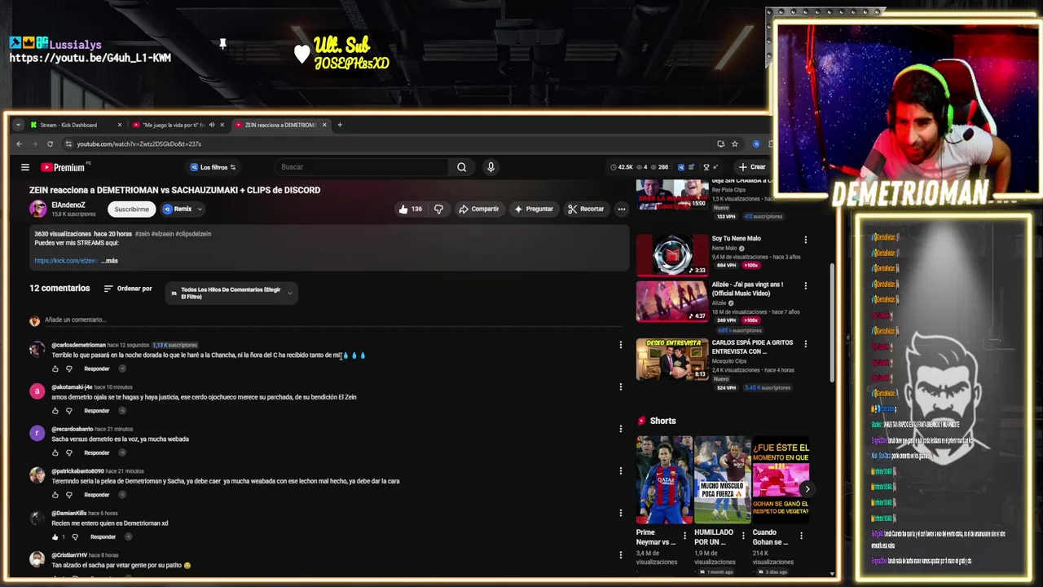This screenshot has width=1043, height=587.
Task: Like patrickabanto8090's comment
Action: [55, 495]
